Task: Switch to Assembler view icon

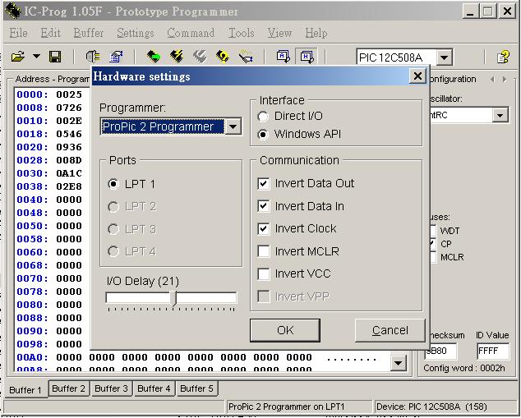Action: pyautogui.click(x=283, y=57)
